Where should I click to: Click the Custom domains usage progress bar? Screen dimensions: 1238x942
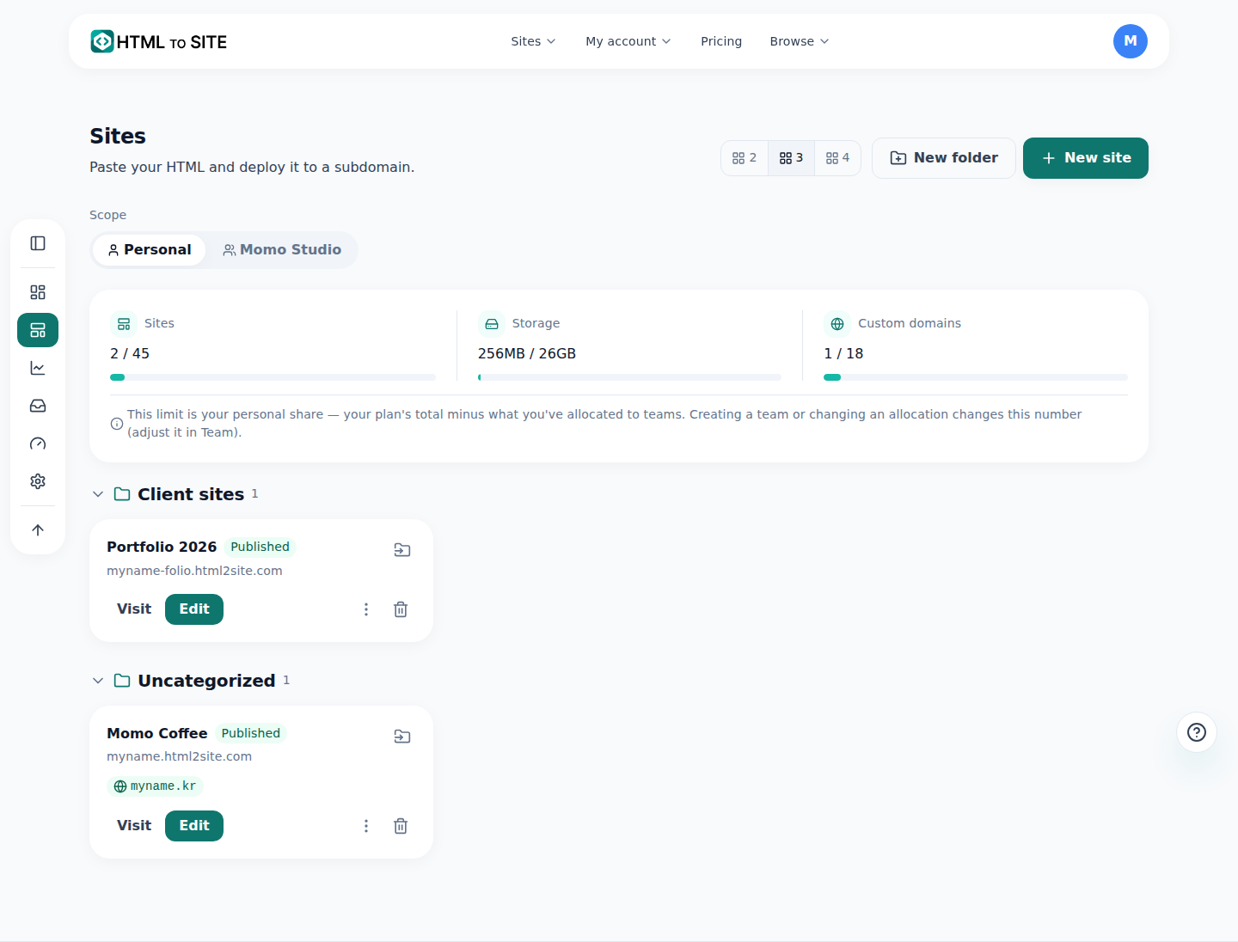(976, 377)
